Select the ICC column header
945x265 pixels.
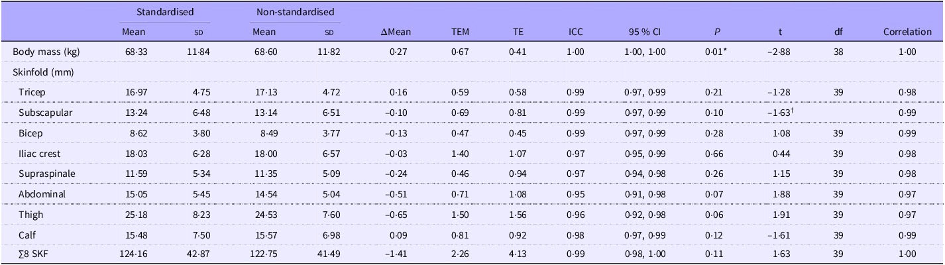[575, 32]
